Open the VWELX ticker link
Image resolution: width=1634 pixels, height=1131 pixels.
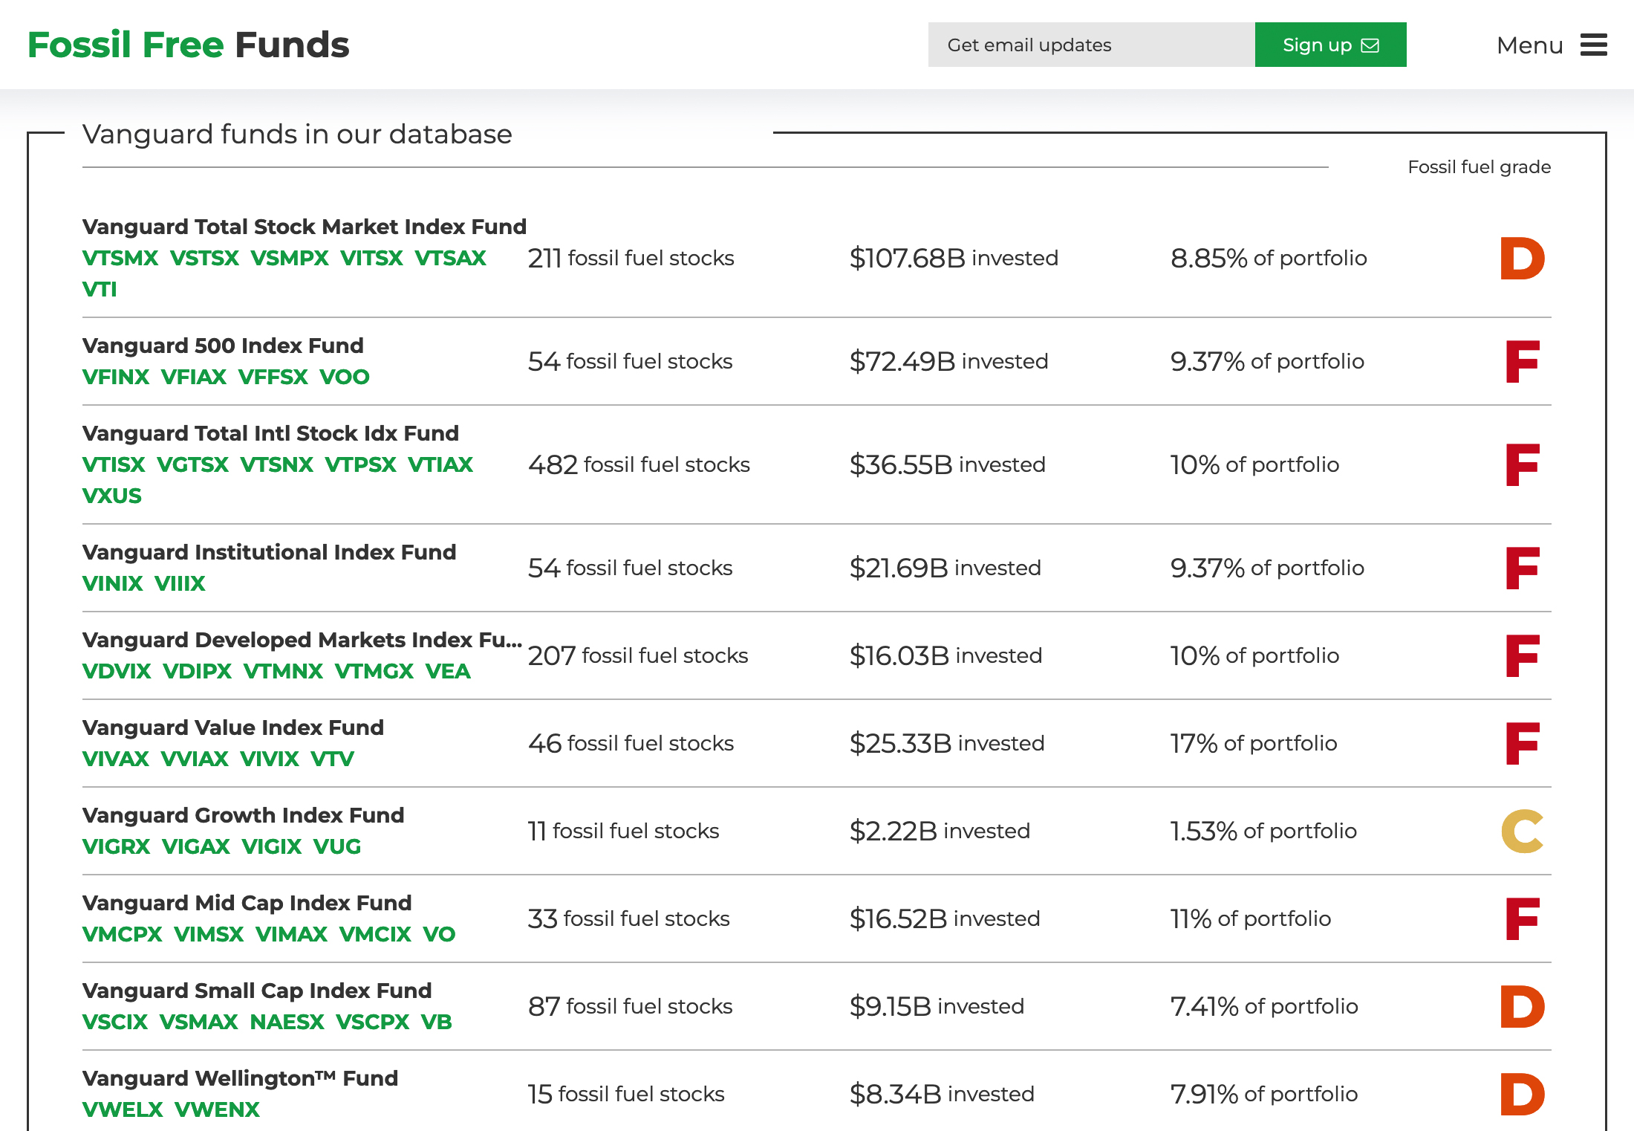coord(123,1109)
